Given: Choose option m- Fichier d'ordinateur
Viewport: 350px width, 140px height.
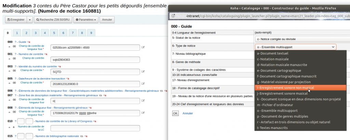Looking at the screenshot, I should point(300,105).
